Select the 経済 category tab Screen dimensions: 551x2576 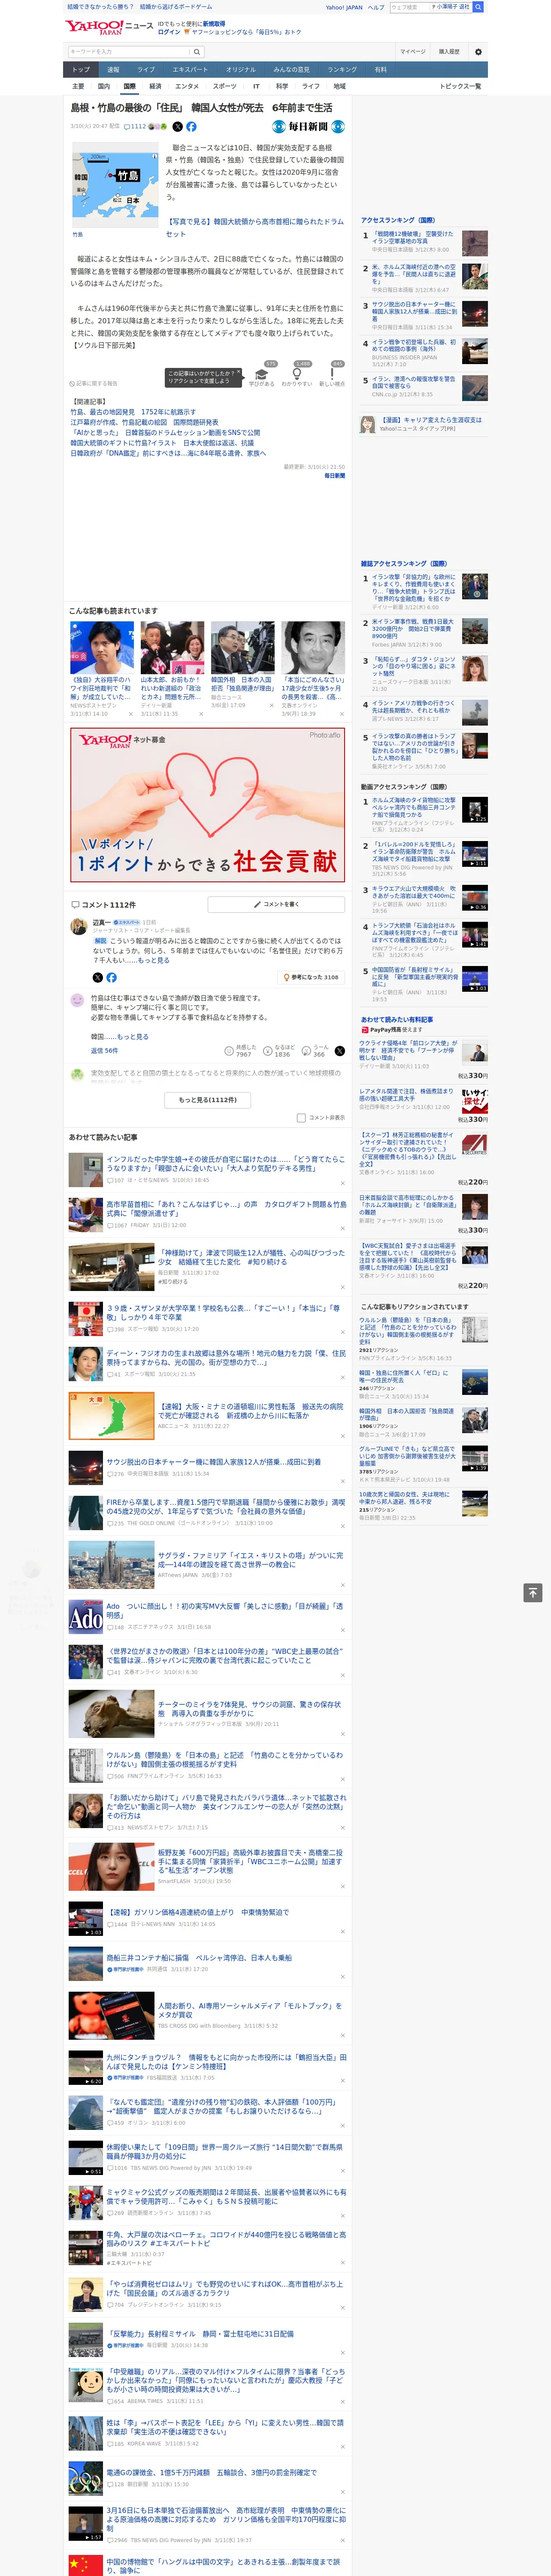[x=155, y=86]
